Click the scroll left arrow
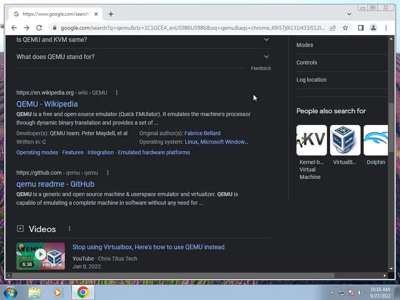This screenshot has height=300, width=400. click(9, 275)
